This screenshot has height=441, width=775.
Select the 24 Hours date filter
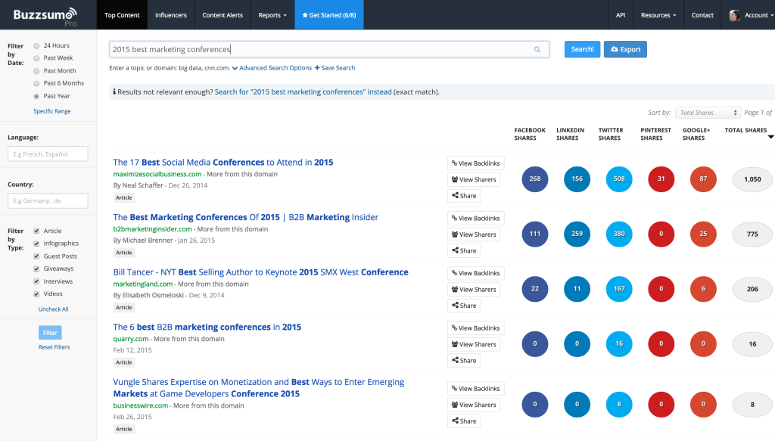36,46
